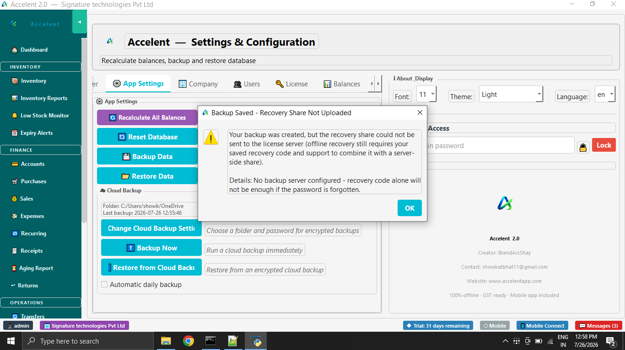The width and height of the screenshot is (625, 350).
Task: Click Signature technologies Pvt Ltd status badge
Action: pos(84,326)
